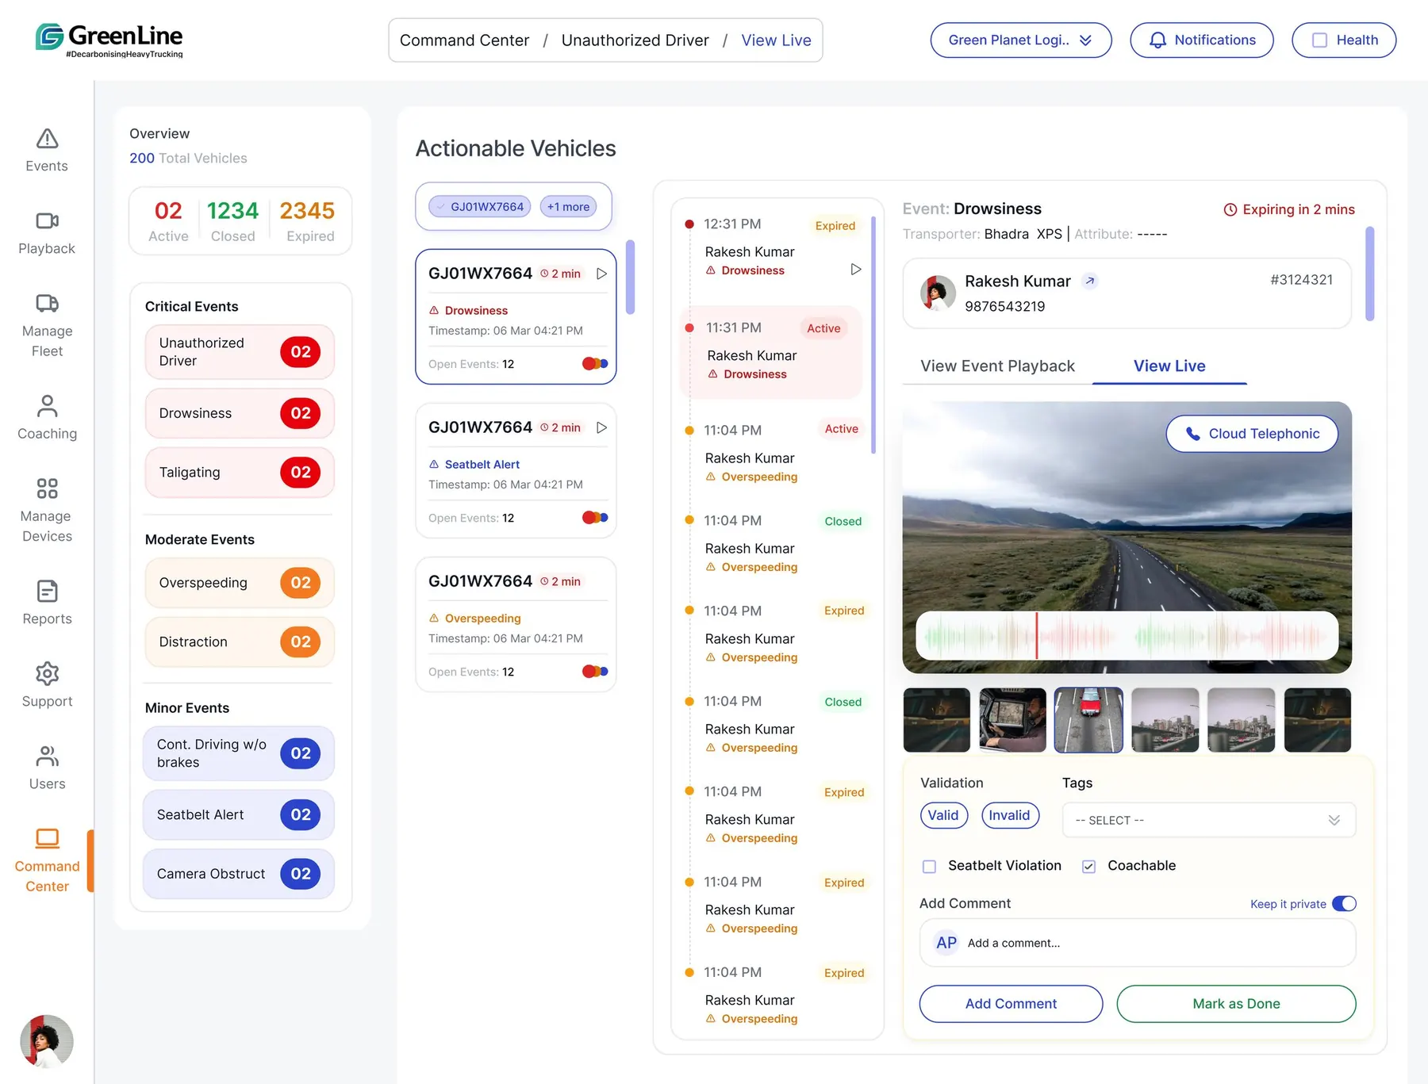Screen dimensions: 1428x1084
Task: Seek within the audio waveform timeline
Action: [1127, 635]
